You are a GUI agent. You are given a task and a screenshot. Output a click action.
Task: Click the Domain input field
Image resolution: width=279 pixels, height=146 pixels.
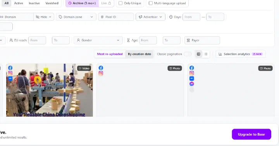click(17, 17)
